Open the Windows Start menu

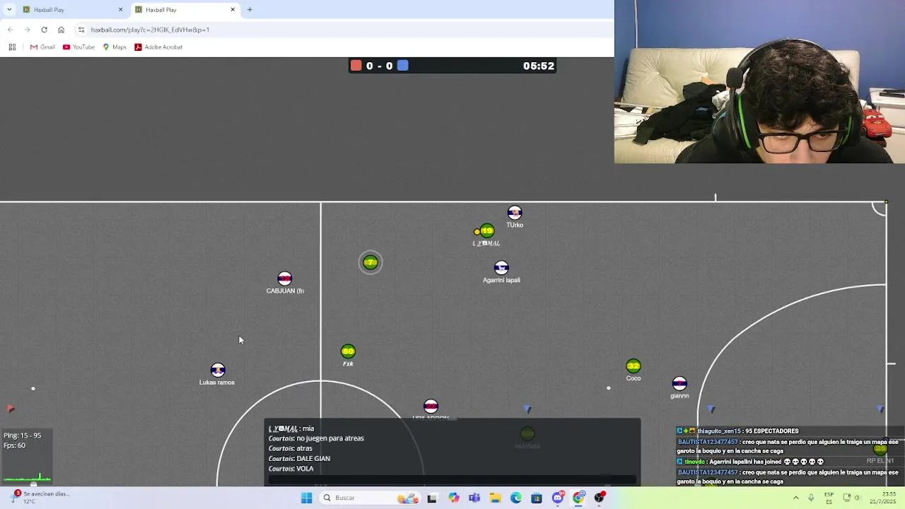306,498
